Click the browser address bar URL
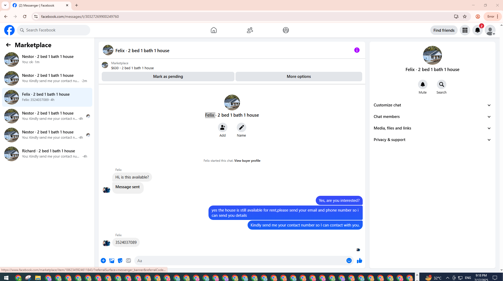The width and height of the screenshot is (503, 281). [x=80, y=17]
